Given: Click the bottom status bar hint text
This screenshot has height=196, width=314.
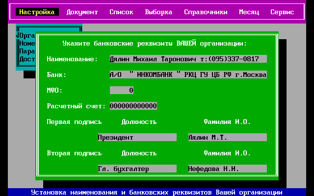Looking at the screenshot, I should pyautogui.click(x=157, y=192).
